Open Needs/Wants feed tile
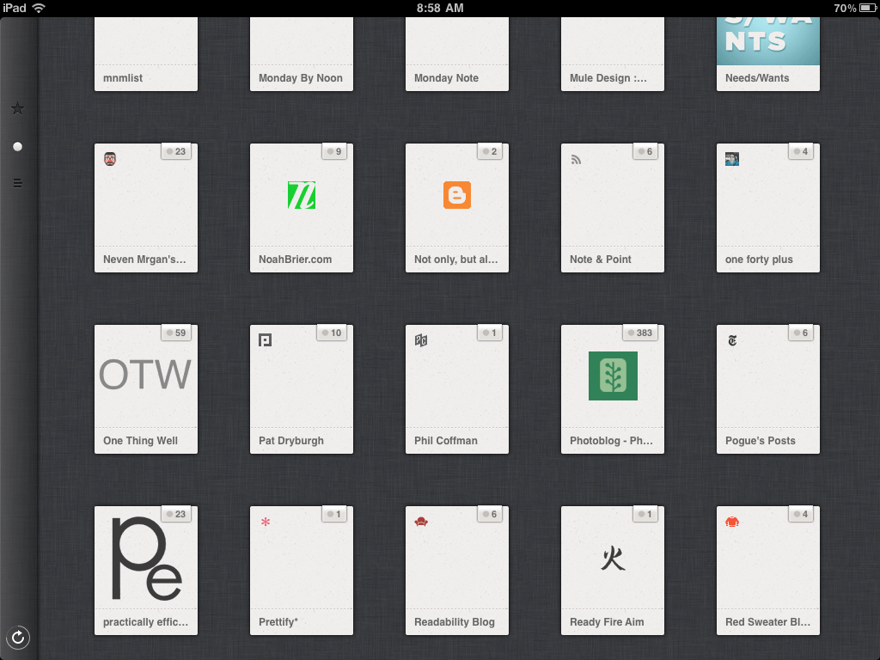Screen dimensions: 880x660 [x=767, y=53]
